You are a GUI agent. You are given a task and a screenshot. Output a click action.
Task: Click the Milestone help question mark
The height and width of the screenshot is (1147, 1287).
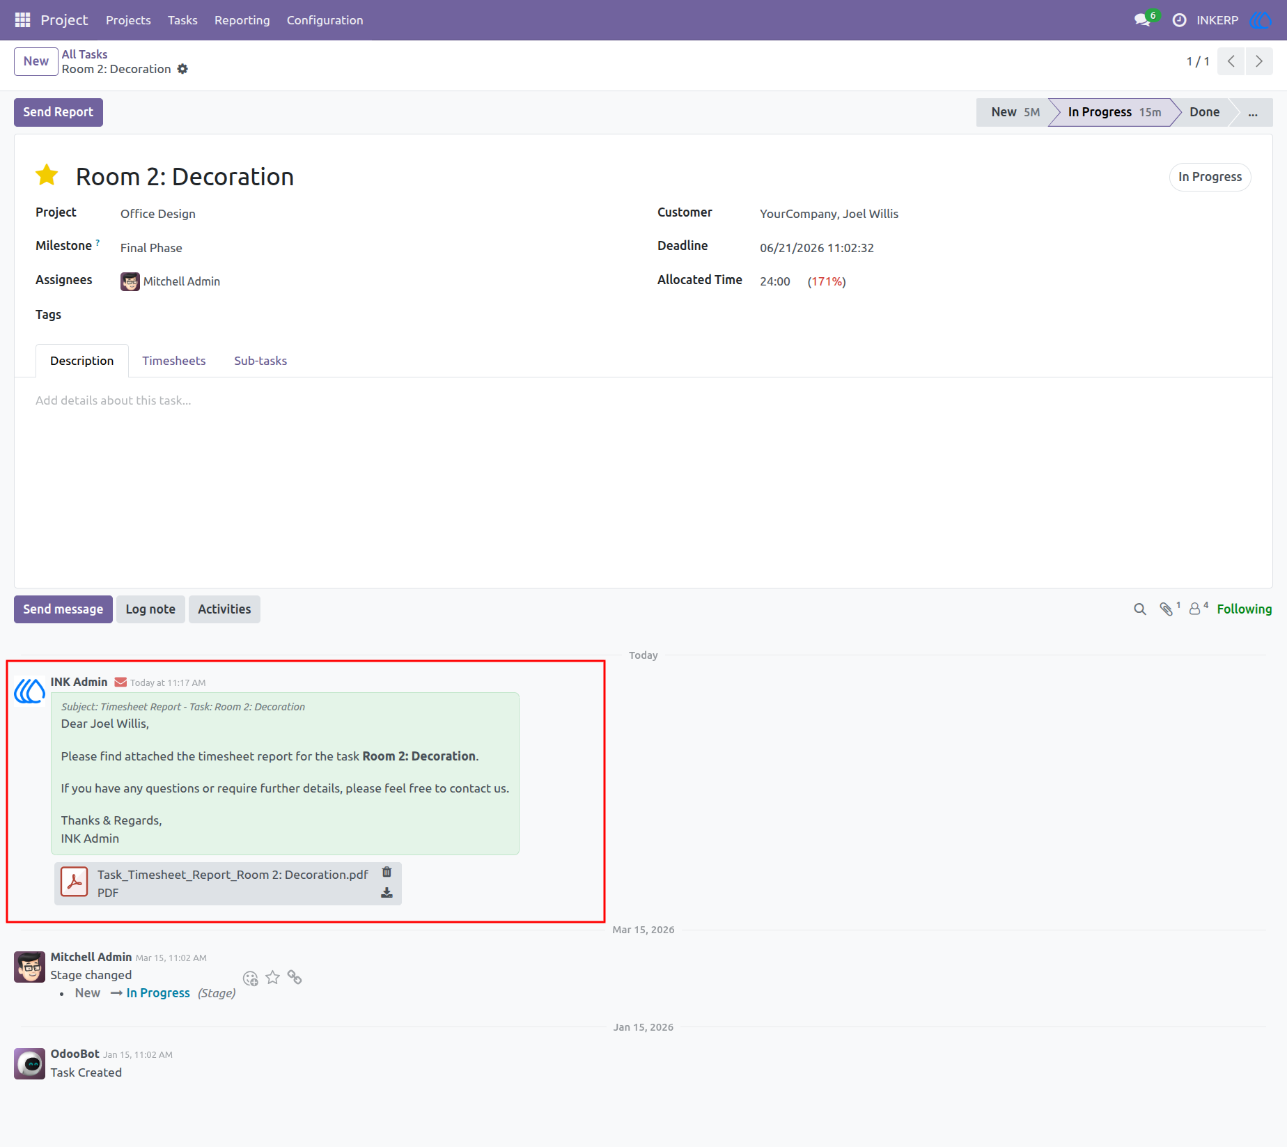pyautogui.click(x=97, y=242)
